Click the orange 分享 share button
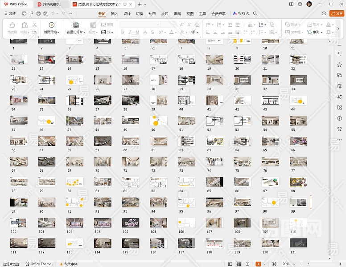The width and height of the screenshot is (346, 267). (337, 13)
